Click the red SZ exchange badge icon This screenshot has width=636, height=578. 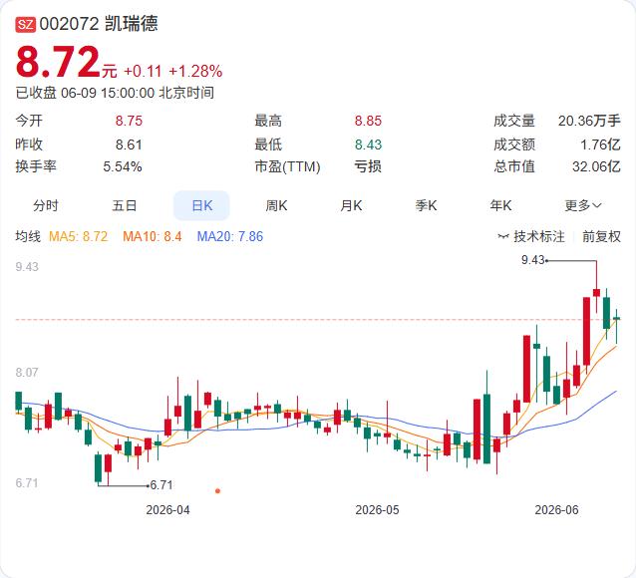click(x=25, y=24)
